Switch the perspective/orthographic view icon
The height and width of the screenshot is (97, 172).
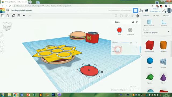click(x=2, y=51)
